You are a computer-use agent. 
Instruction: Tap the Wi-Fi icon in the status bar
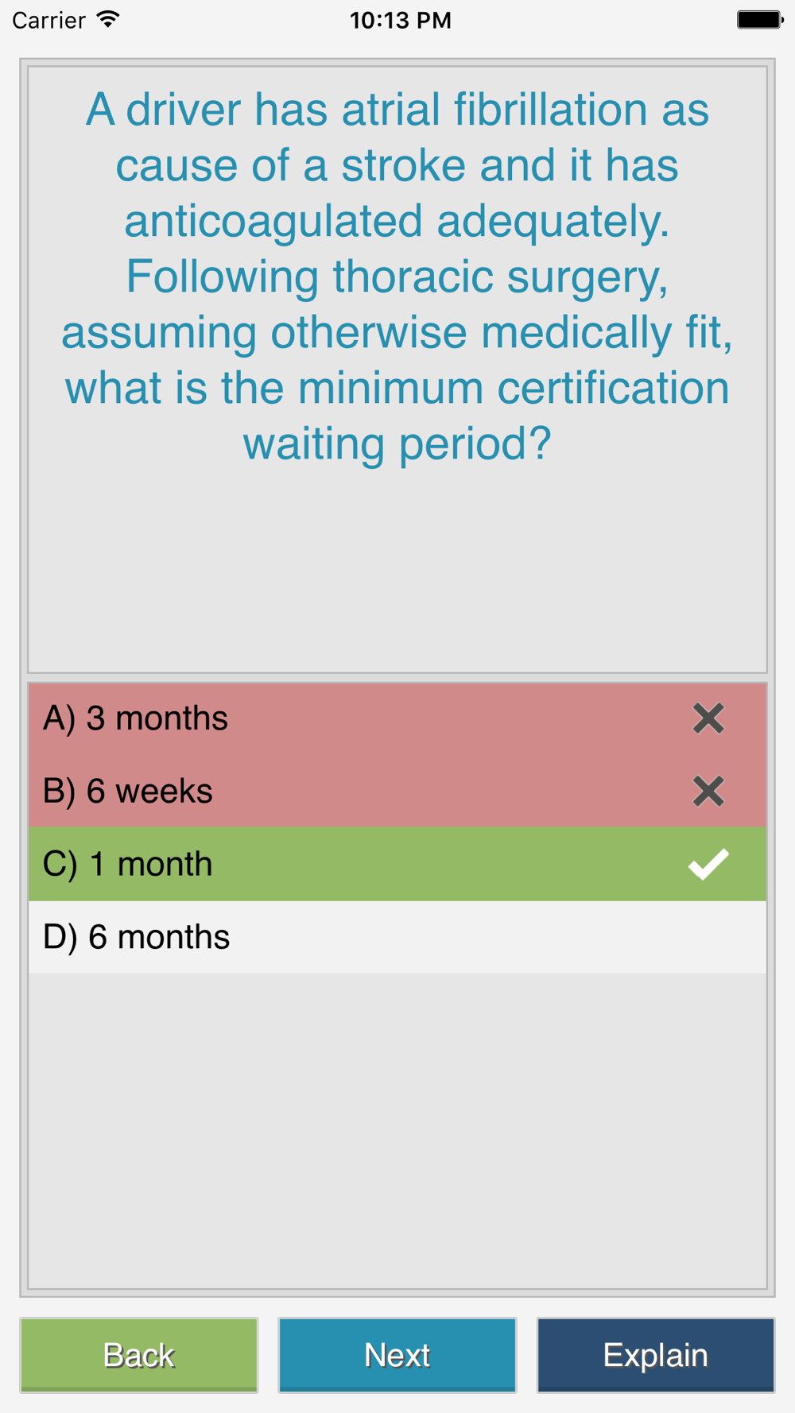(108, 20)
